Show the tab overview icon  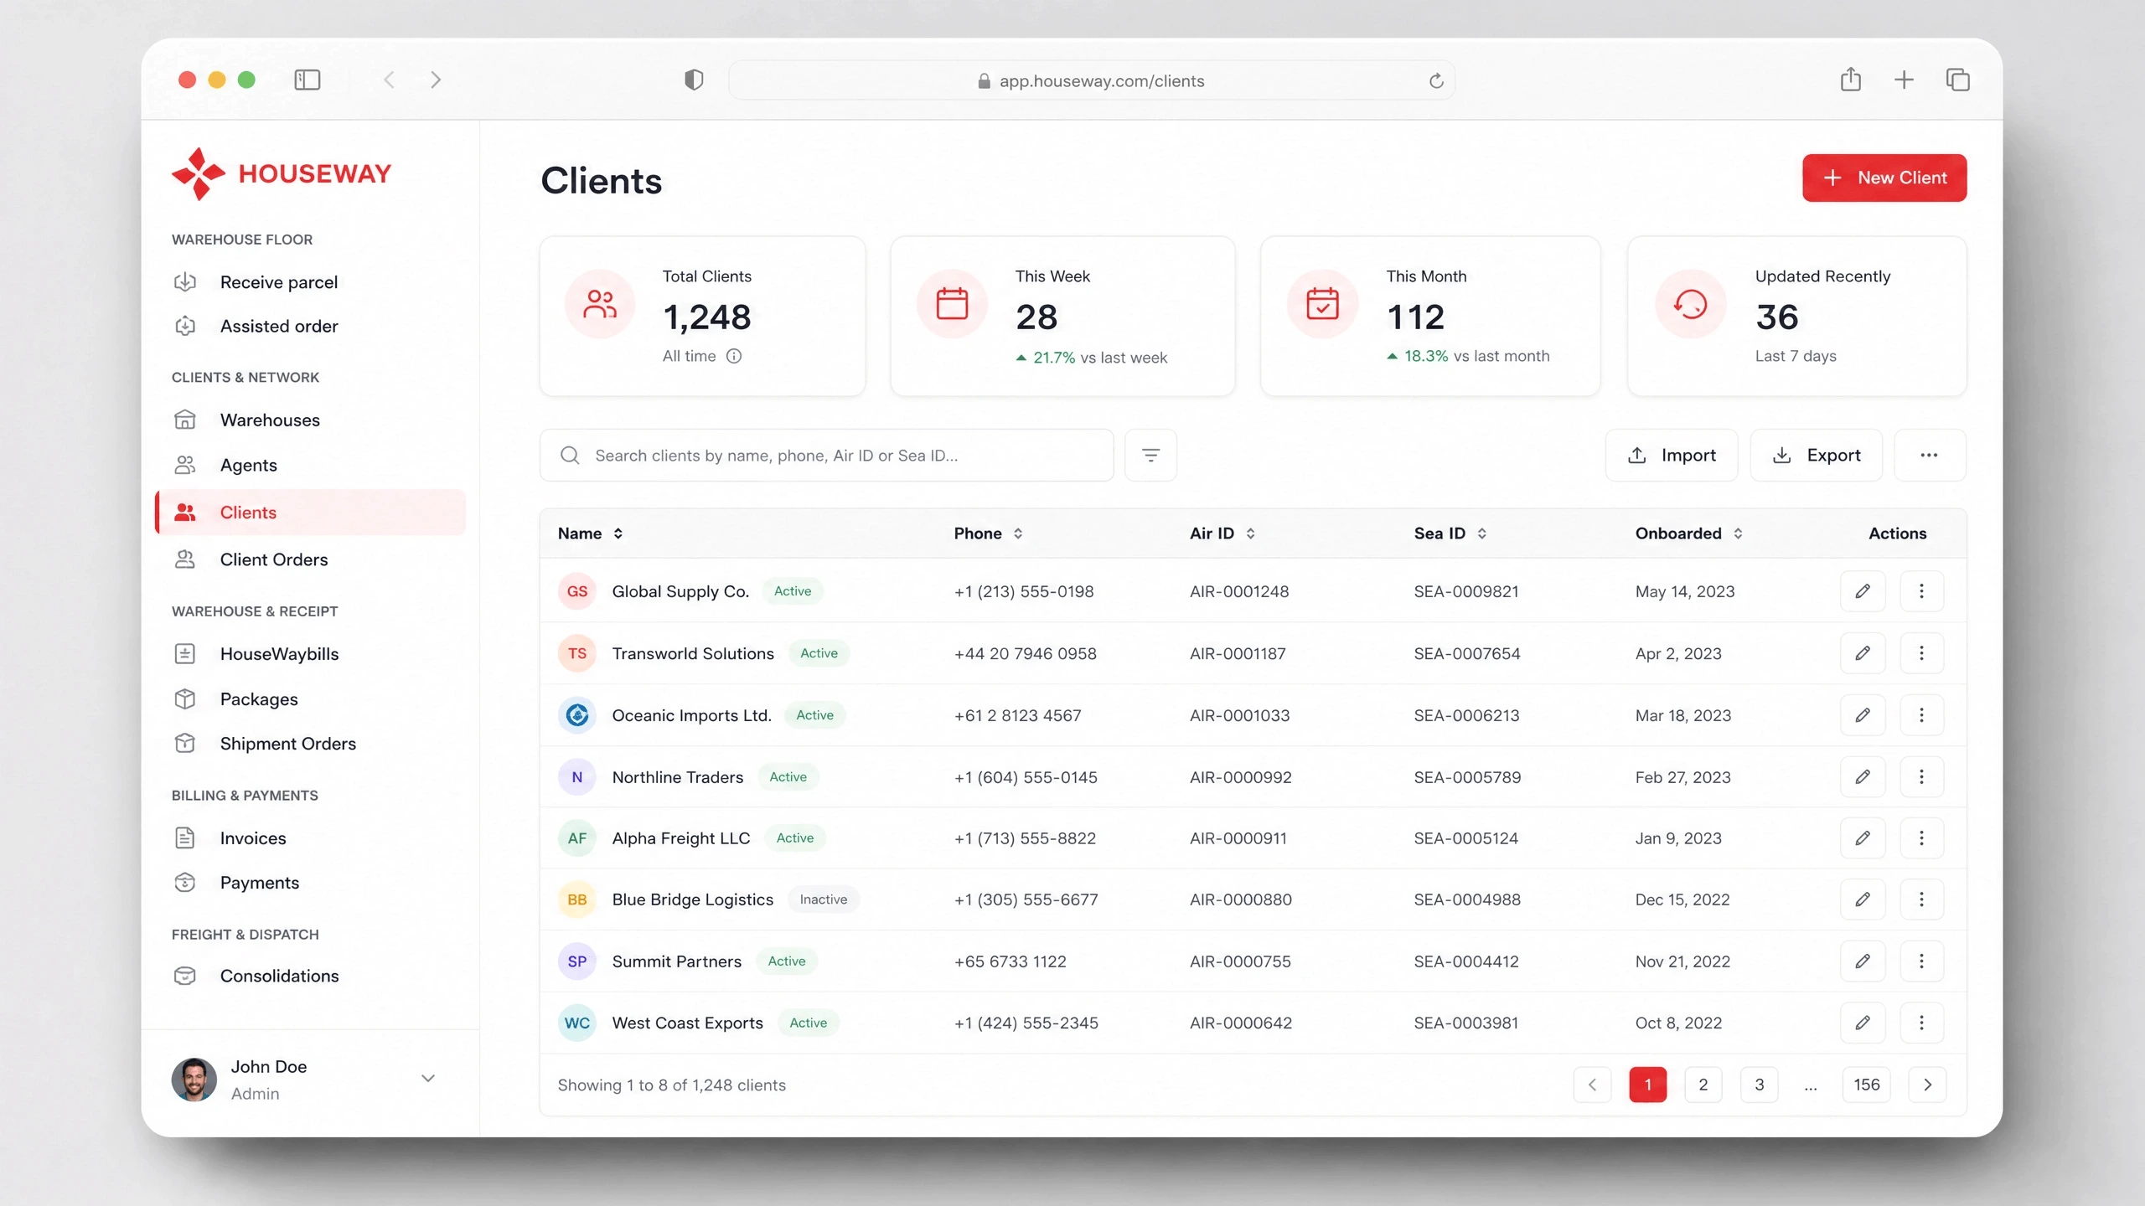pyautogui.click(x=1957, y=80)
